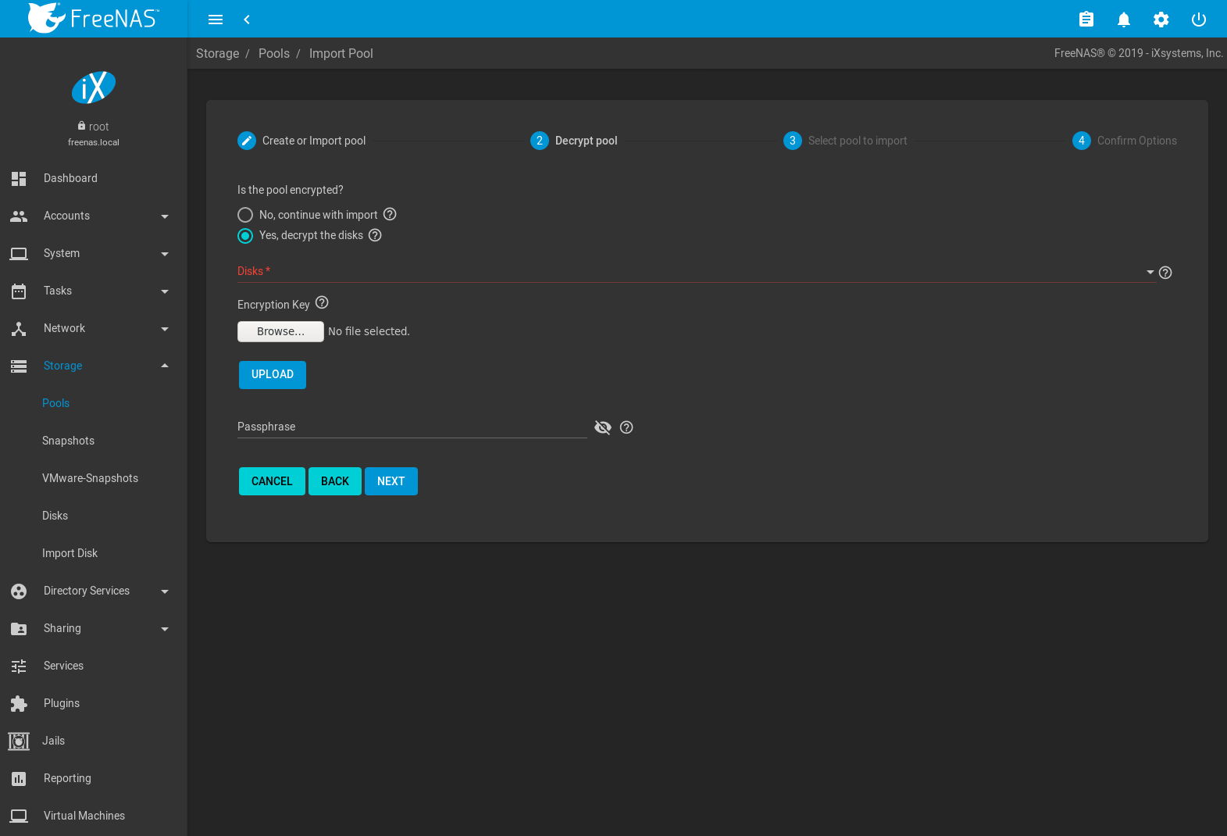Click the NEXT button
This screenshot has width=1227, height=836.
click(391, 481)
